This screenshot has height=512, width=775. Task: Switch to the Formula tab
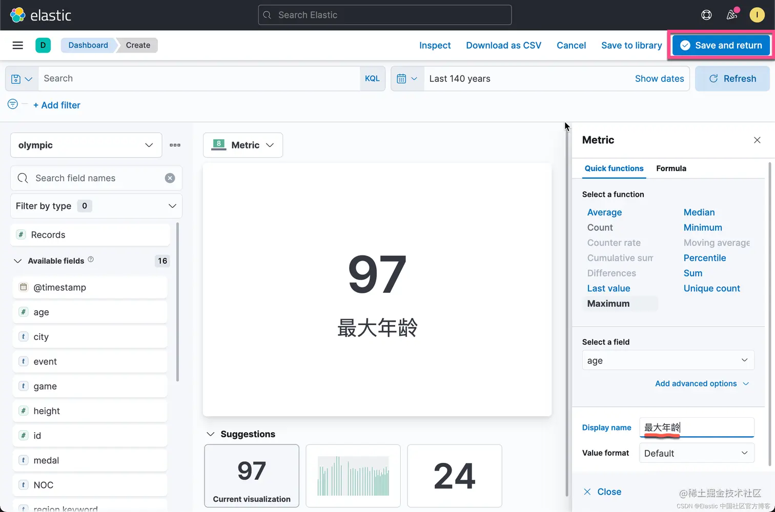(x=671, y=168)
